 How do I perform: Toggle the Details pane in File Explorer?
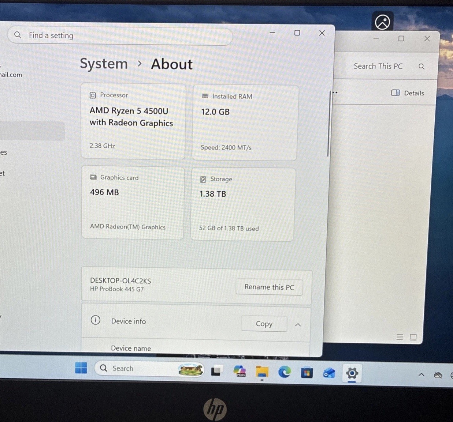point(408,93)
